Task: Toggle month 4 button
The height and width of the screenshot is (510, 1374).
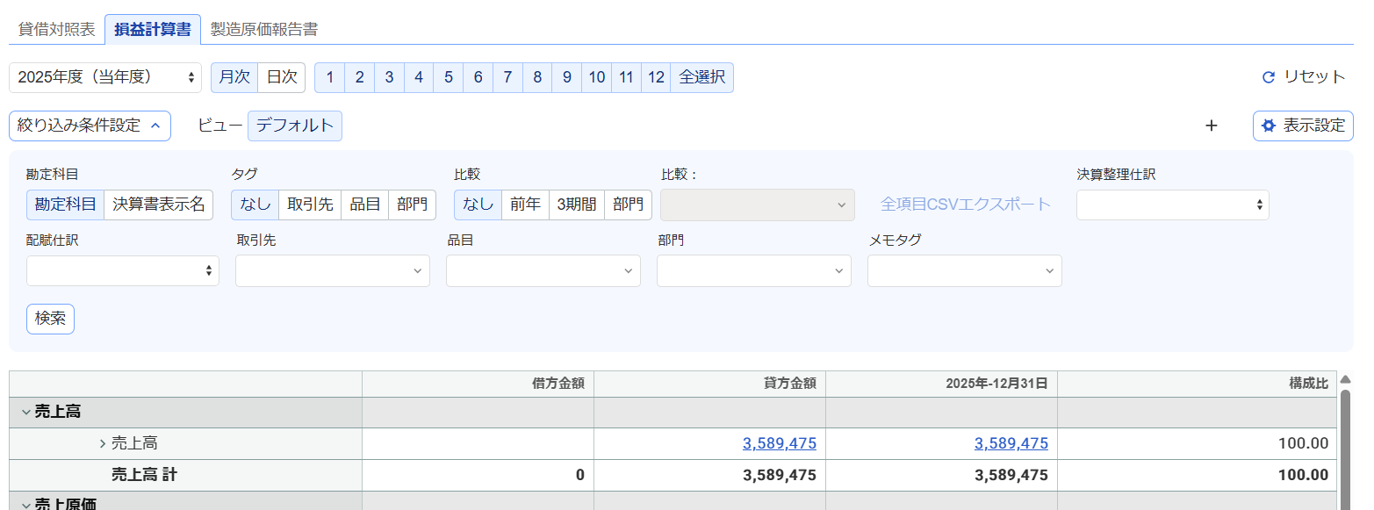Action: pyautogui.click(x=419, y=77)
